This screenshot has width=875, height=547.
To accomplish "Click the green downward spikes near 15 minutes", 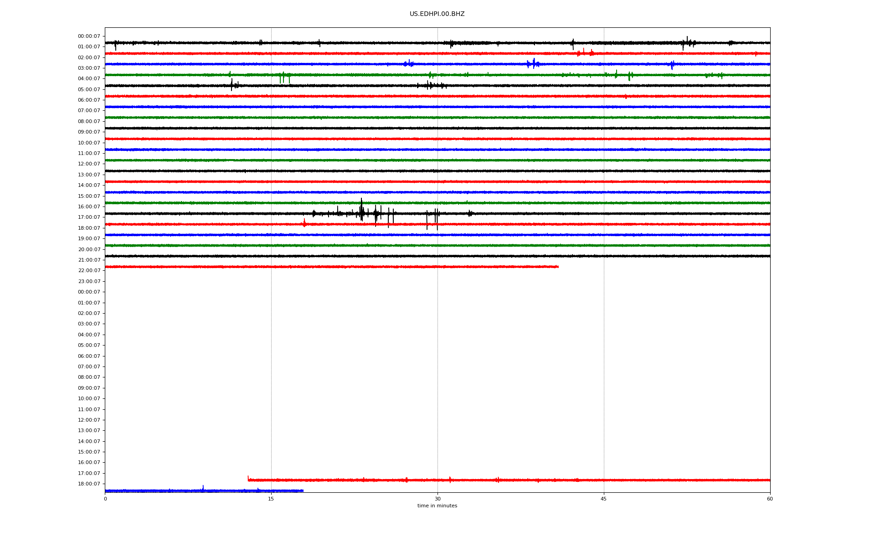I will 284,78.
